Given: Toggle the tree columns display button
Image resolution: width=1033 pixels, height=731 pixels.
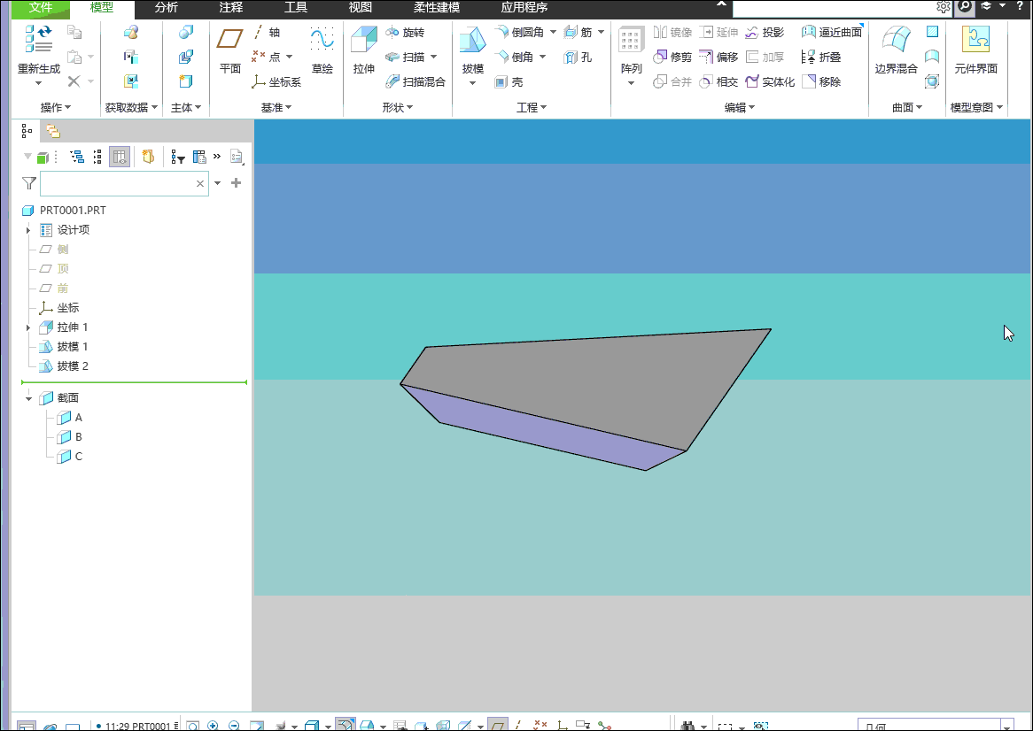Looking at the screenshot, I should (x=120, y=158).
